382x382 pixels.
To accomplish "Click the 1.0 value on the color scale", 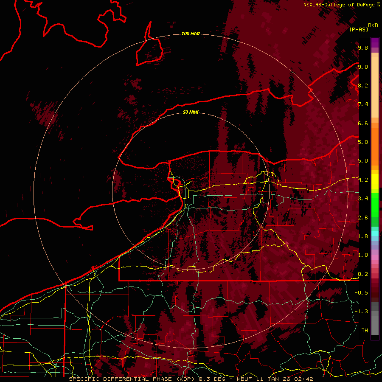I will [363, 255].
